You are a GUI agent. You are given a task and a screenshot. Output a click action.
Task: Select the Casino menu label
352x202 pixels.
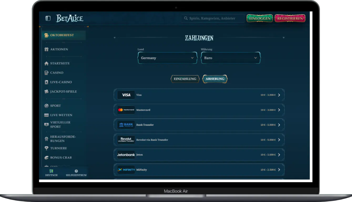(x=57, y=73)
